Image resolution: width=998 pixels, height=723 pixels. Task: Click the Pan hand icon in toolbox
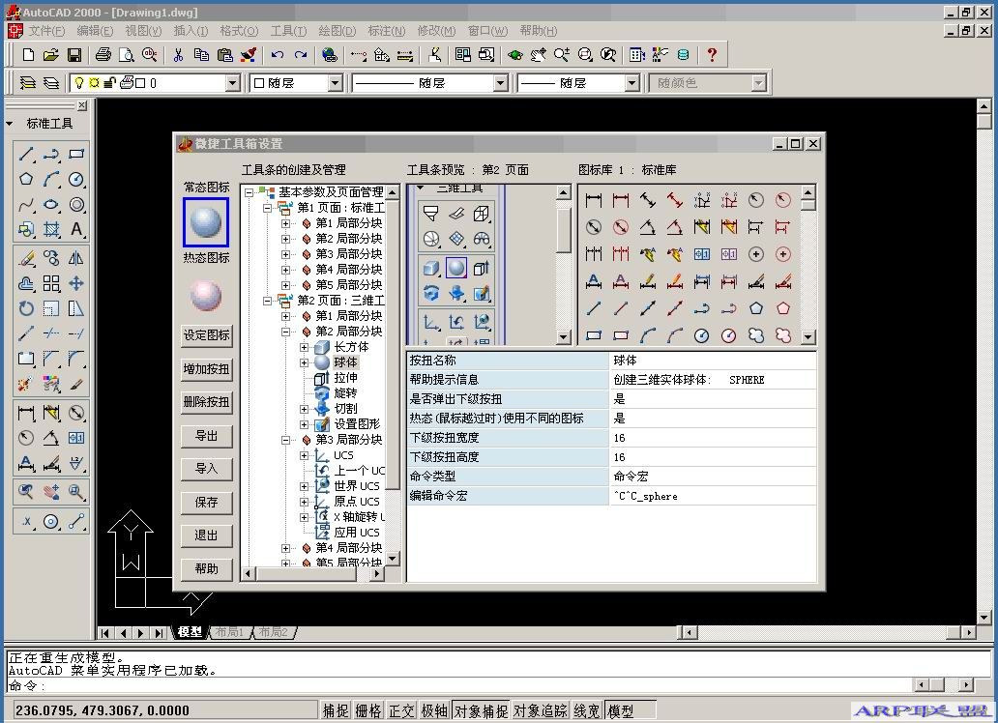click(x=51, y=491)
